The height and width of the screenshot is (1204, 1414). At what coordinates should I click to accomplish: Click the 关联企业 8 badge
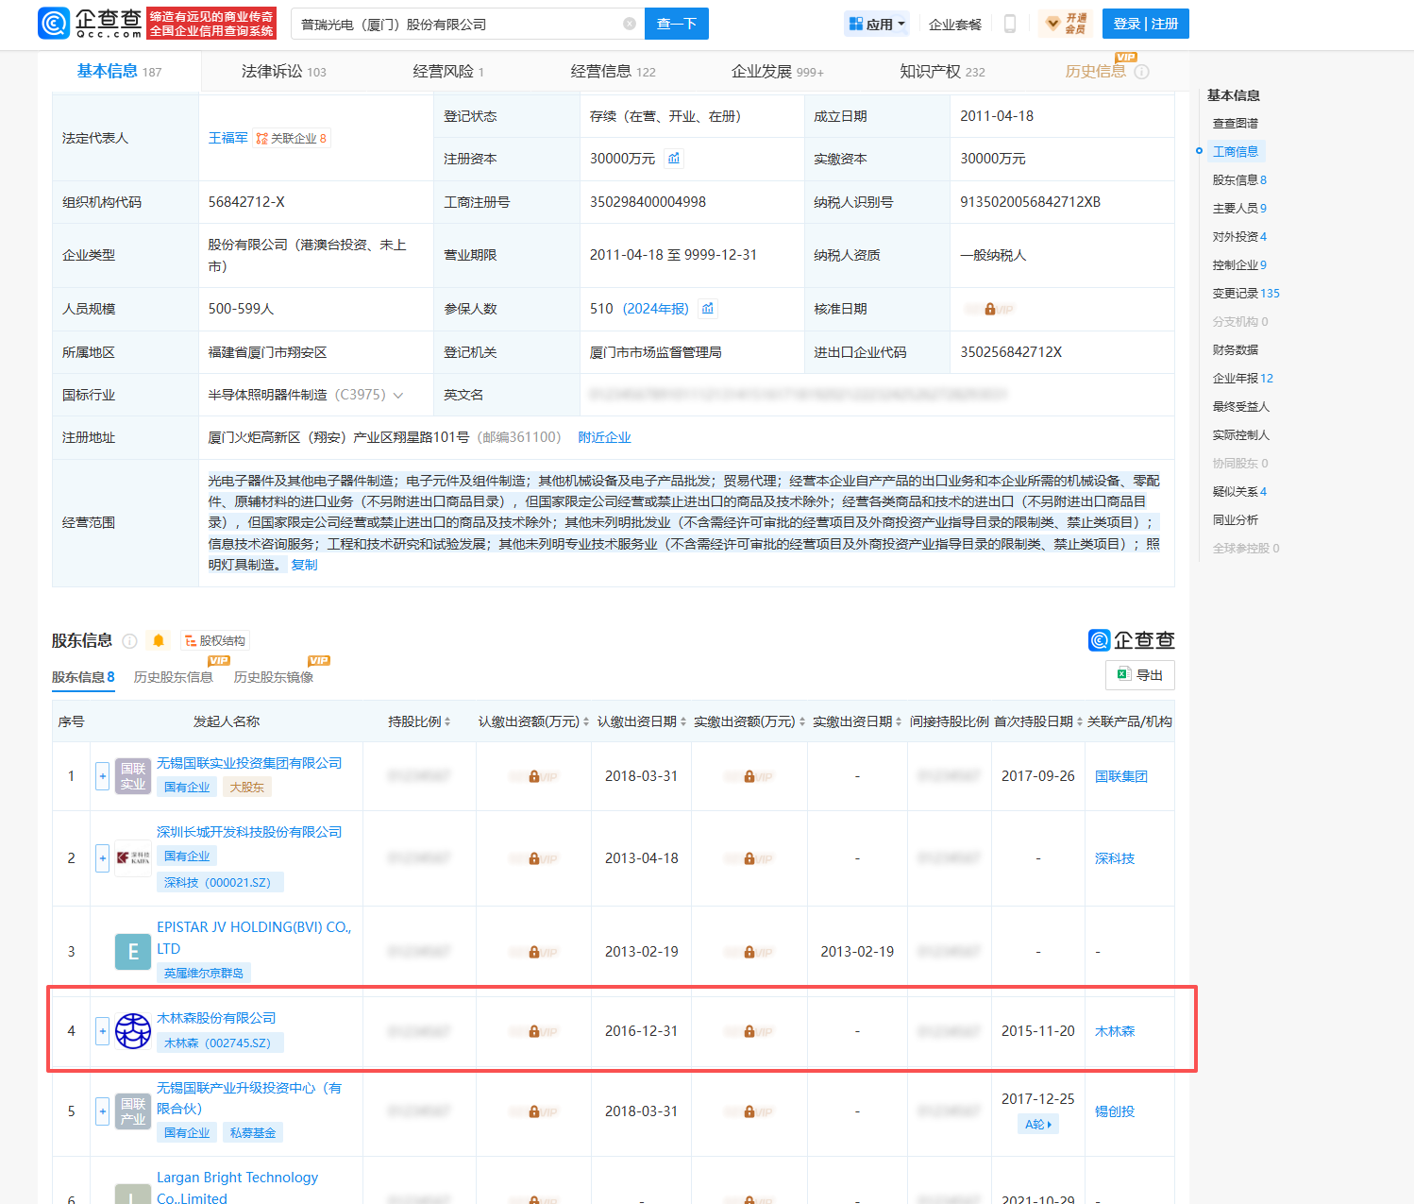click(x=292, y=139)
